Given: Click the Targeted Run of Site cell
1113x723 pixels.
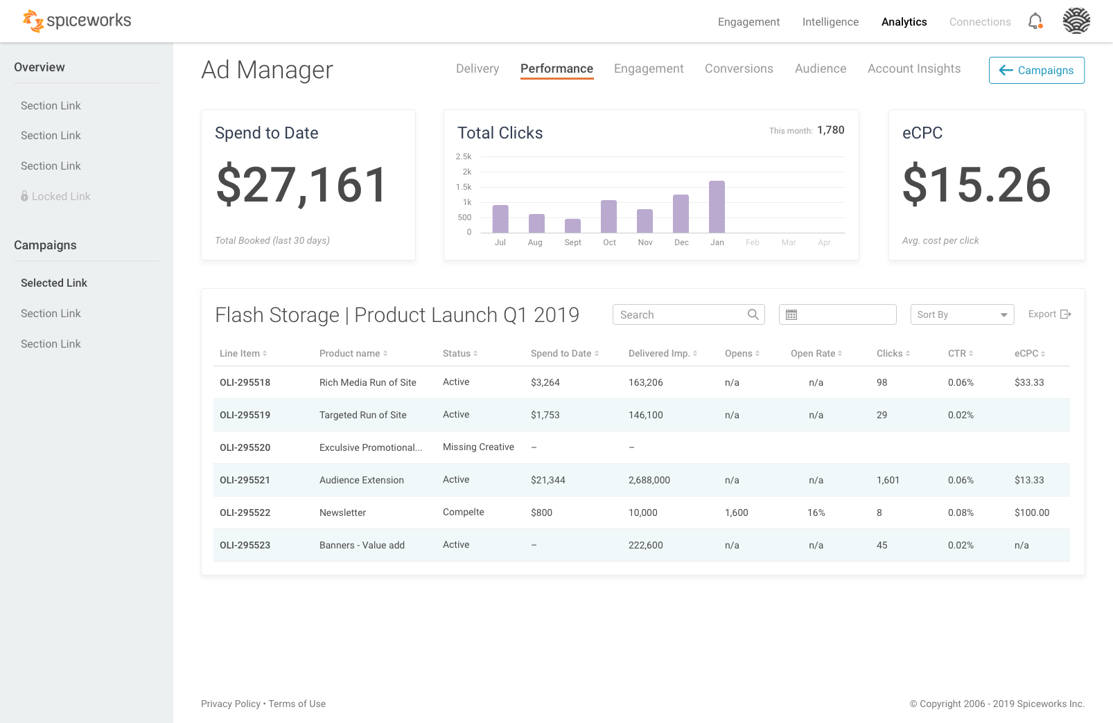Looking at the screenshot, I should tap(363, 415).
